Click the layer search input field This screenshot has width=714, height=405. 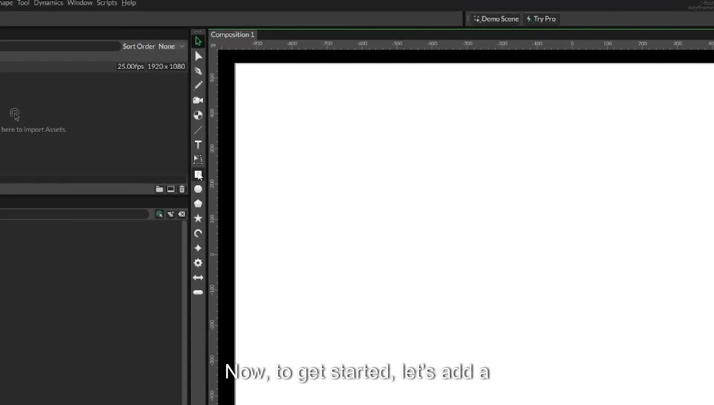point(74,214)
